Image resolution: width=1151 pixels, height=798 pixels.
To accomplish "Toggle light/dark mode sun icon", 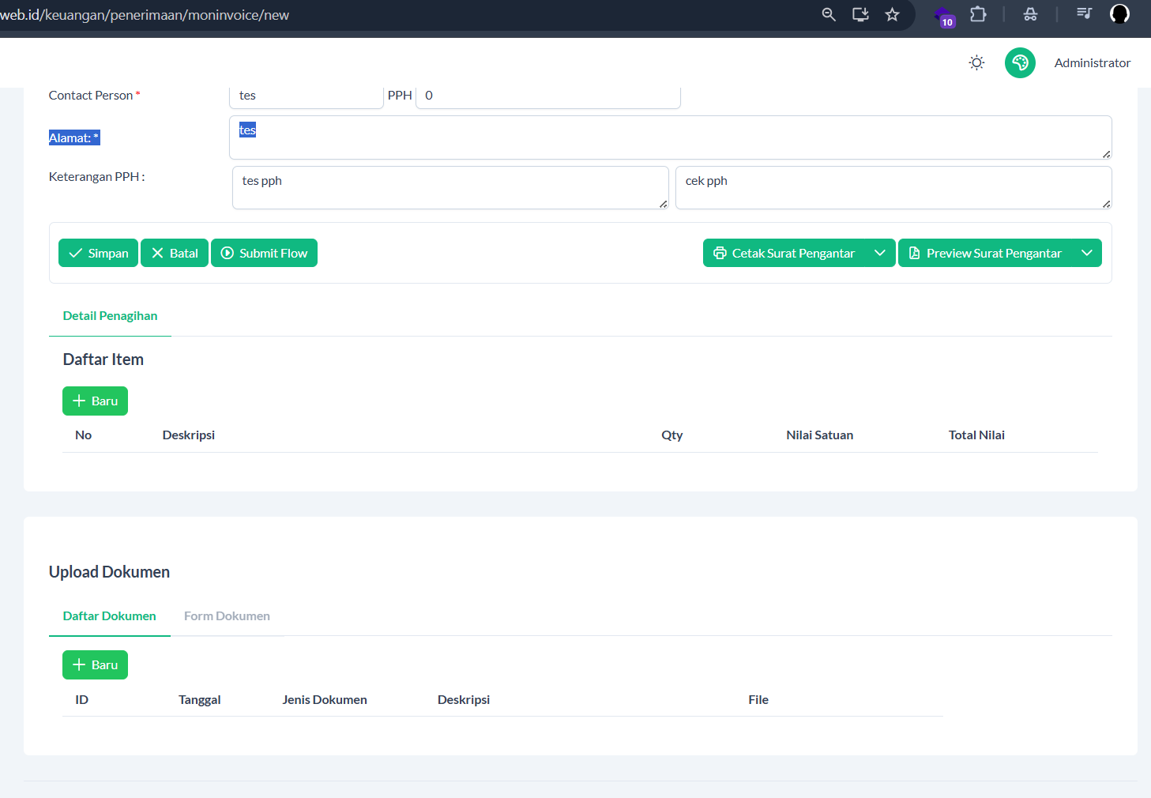I will [x=976, y=63].
